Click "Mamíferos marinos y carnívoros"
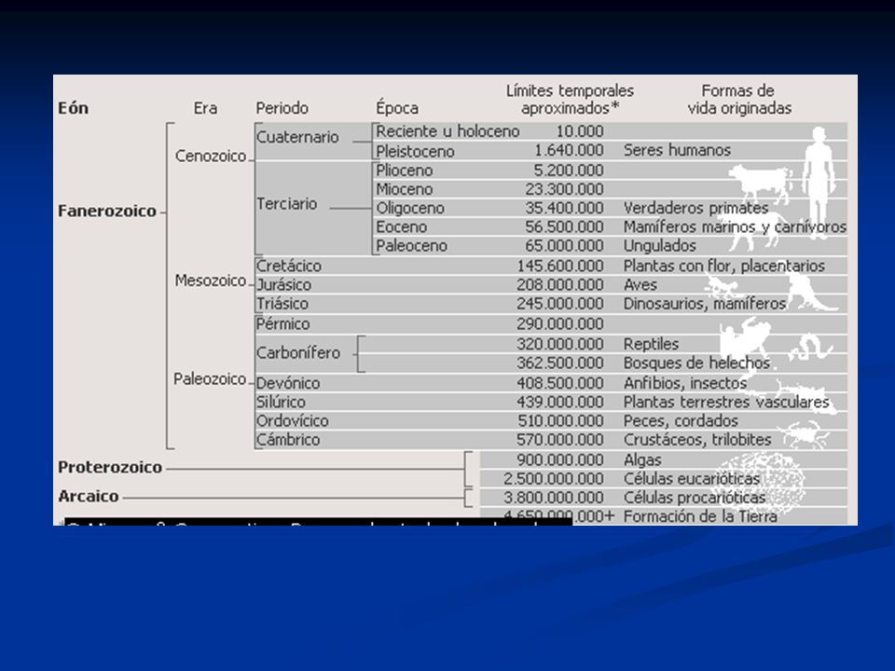Screen dimensions: 895x671 point(735,226)
